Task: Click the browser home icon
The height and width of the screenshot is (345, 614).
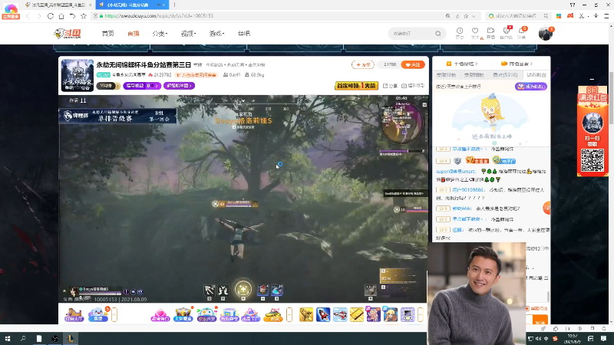Action: [61, 16]
